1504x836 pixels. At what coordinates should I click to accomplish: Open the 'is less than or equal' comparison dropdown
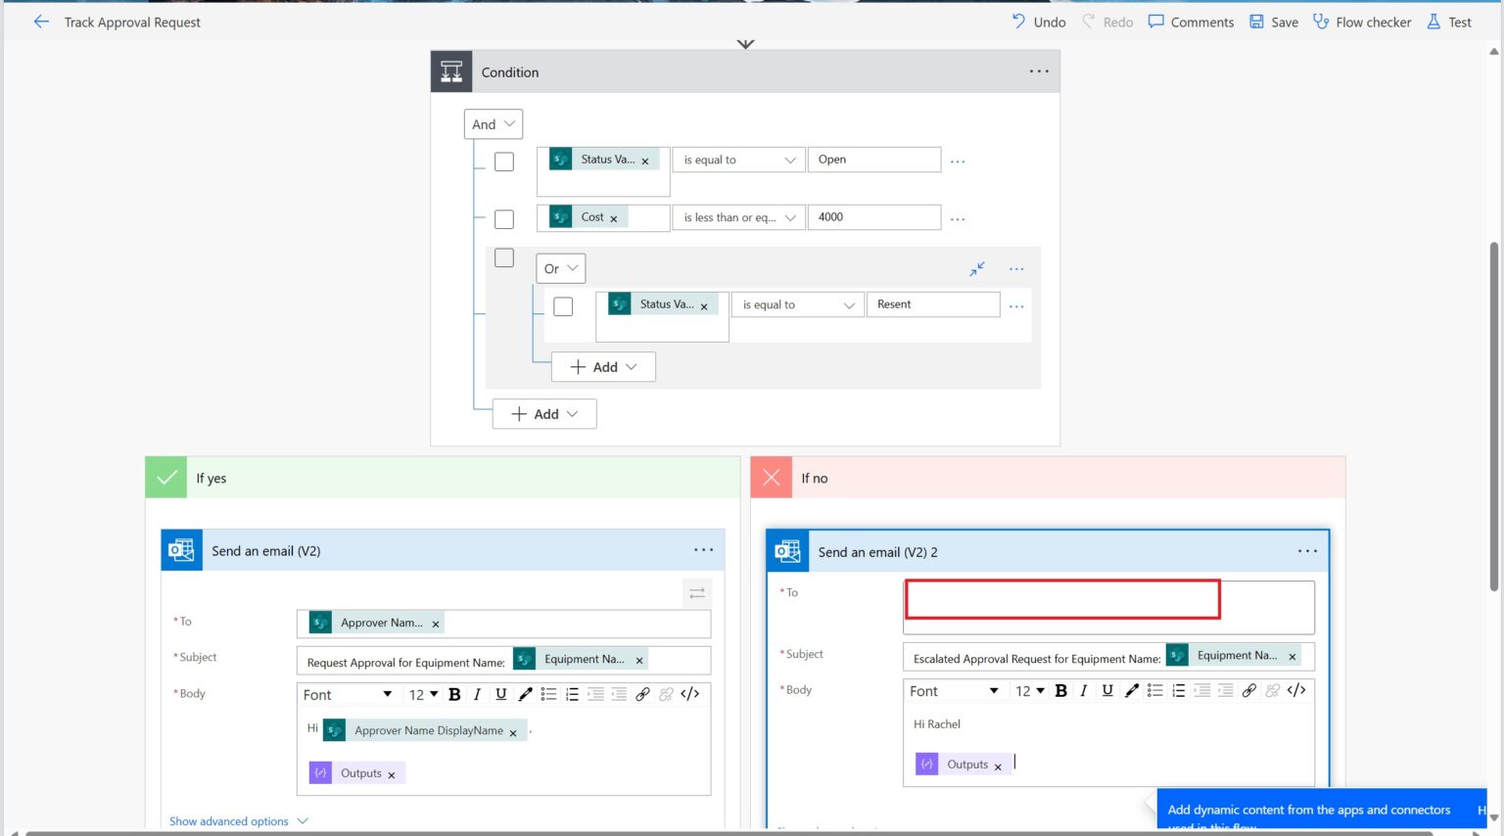(737, 216)
